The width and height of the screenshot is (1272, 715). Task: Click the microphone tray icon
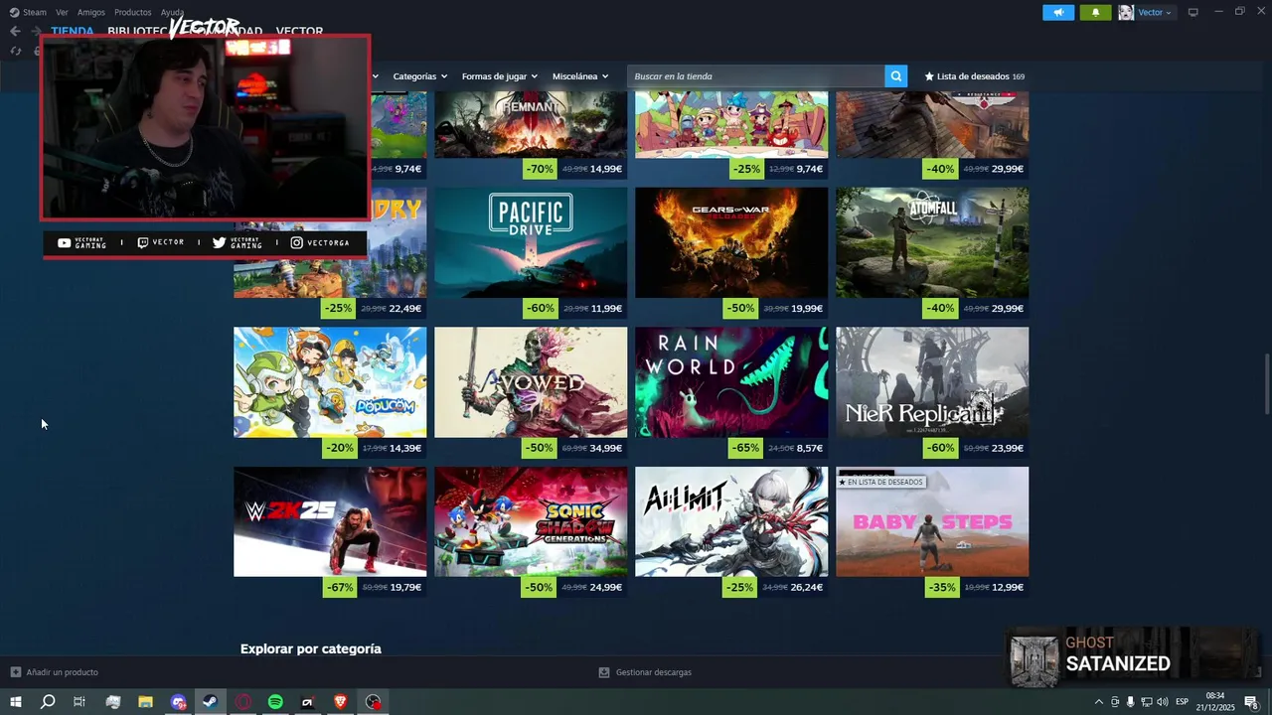1130,702
